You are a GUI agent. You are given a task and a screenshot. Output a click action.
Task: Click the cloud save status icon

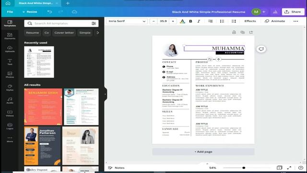[74, 12]
